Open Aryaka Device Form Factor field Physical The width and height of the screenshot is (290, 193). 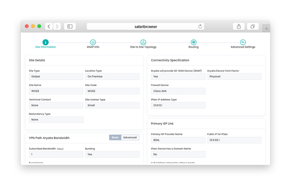click(x=234, y=76)
